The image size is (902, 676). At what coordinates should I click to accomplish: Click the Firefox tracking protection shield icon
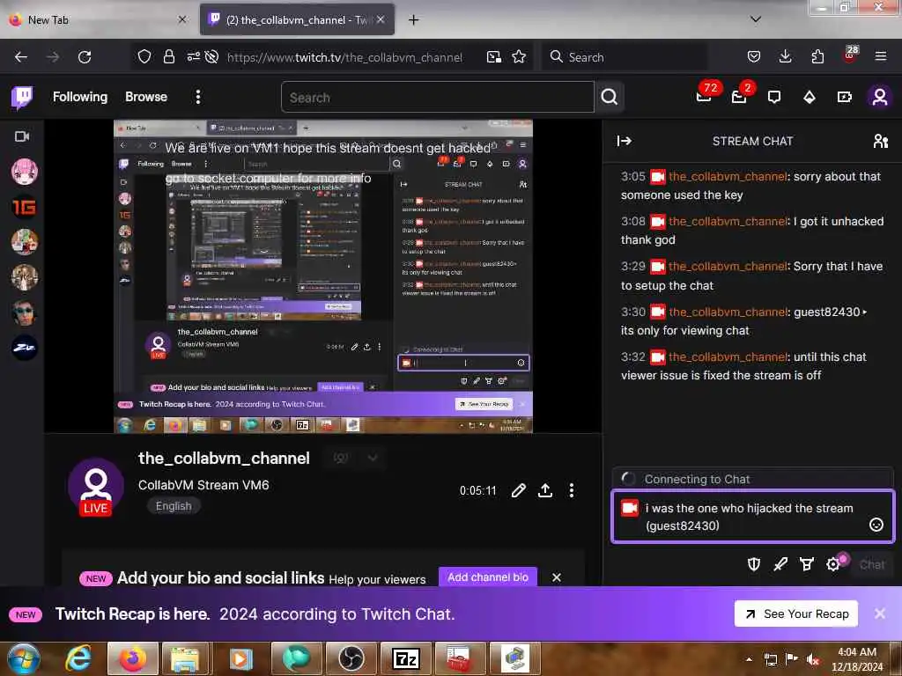pyautogui.click(x=144, y=56)
